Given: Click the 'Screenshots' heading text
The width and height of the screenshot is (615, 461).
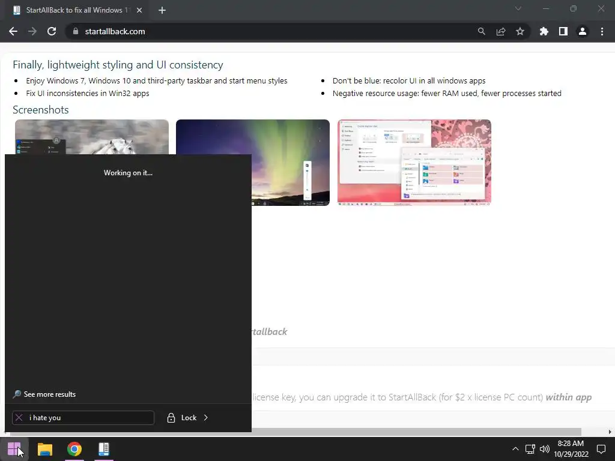Looking at the screenshot, I should tap(40, 110).
